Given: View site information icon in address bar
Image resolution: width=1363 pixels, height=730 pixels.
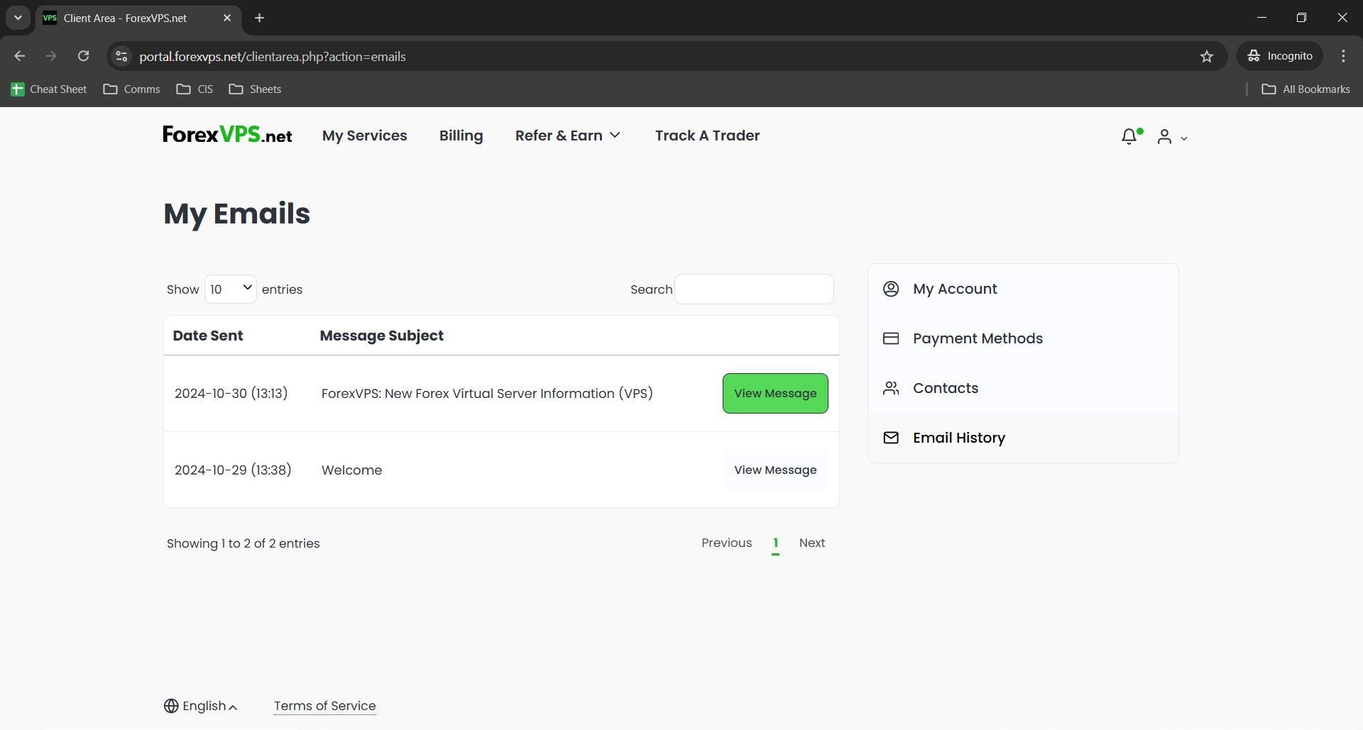Looking at the screenshot, I should pos(121,56).
